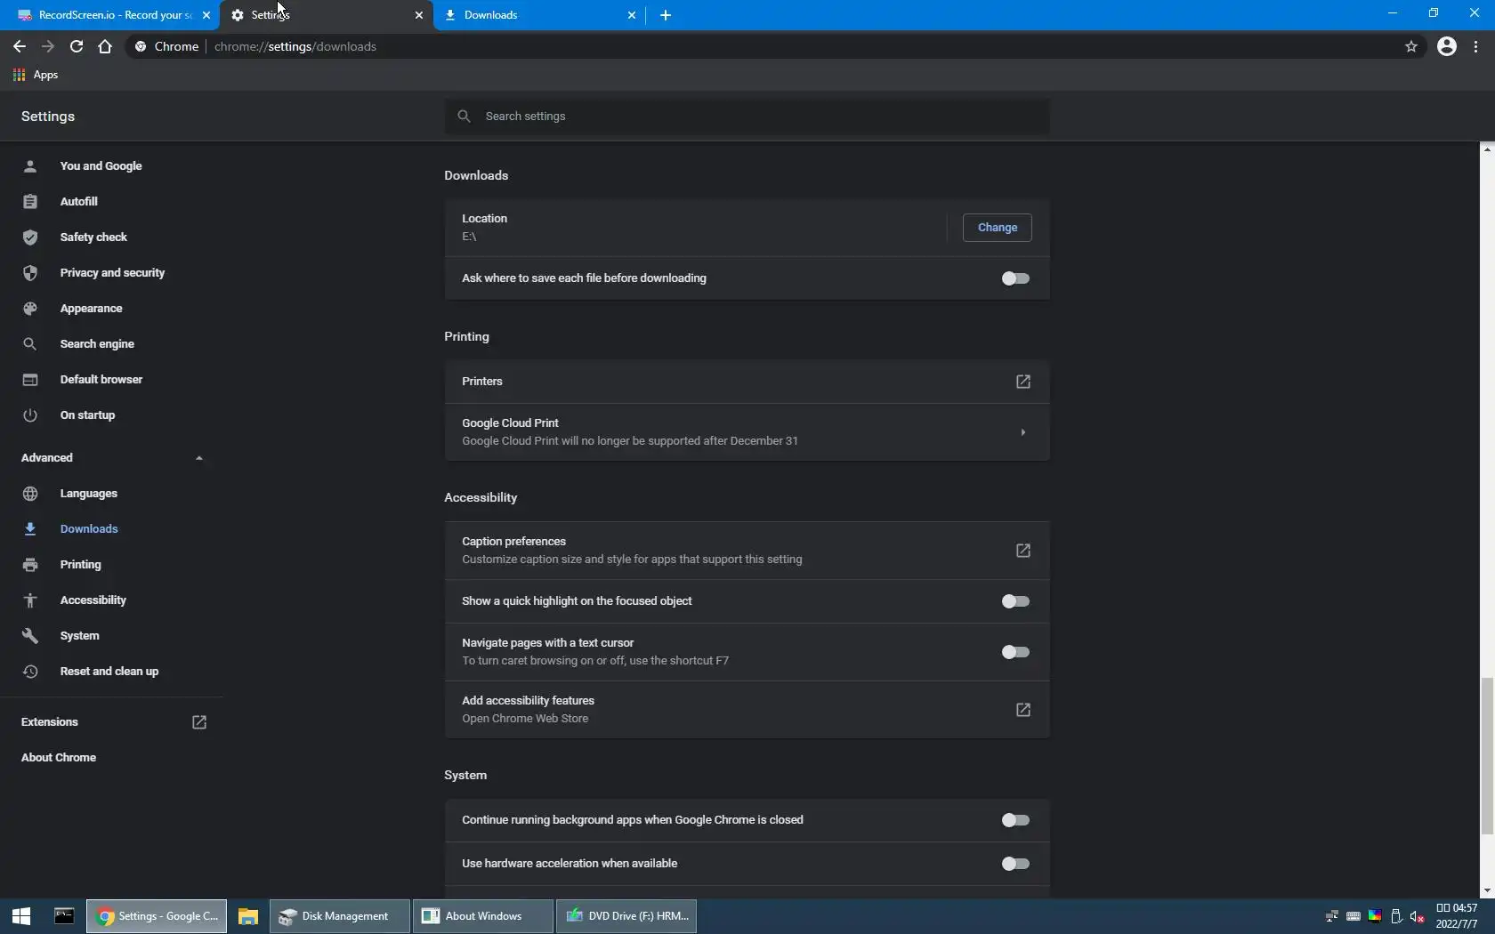Screen dimensions: 1495x934
Task: Go back using the browser back arrow
Action: (20, 46)
